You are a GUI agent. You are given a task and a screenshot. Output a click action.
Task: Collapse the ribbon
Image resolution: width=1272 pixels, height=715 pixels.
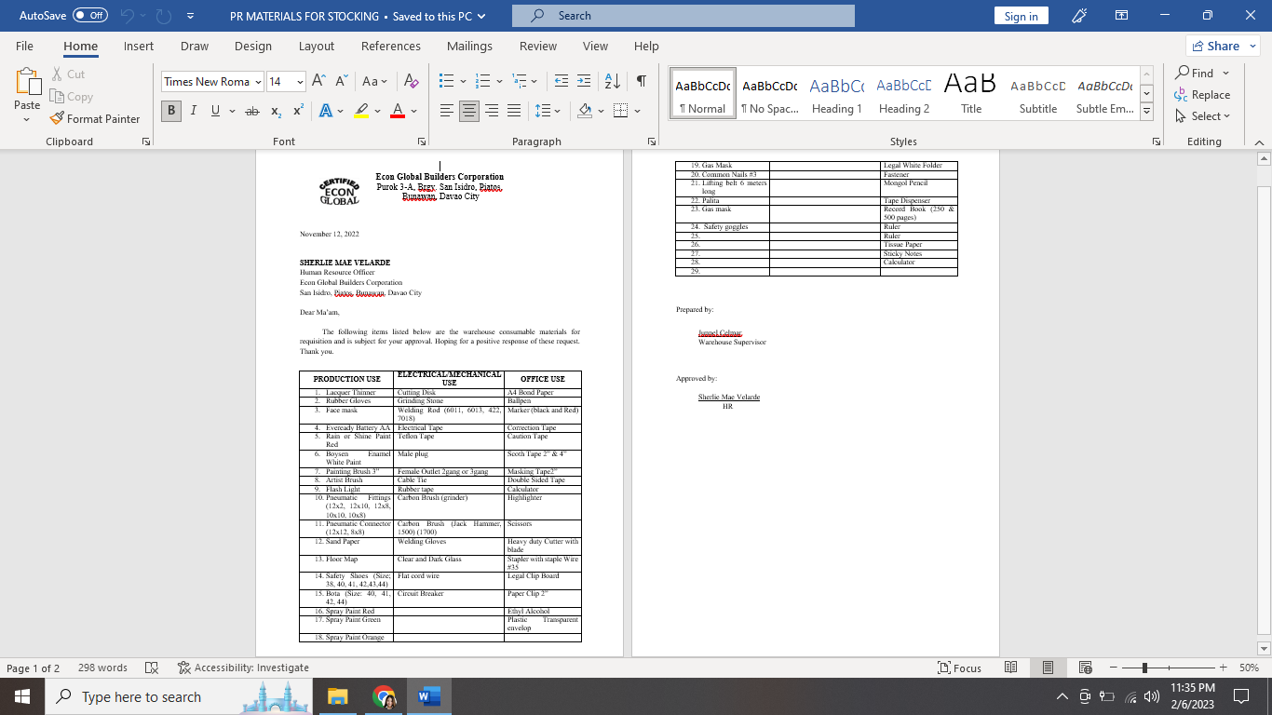click(x=1259, y=142)
